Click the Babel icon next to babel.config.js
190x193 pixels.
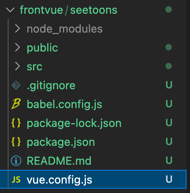(x=16, y=104)
